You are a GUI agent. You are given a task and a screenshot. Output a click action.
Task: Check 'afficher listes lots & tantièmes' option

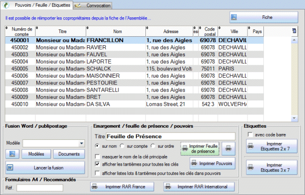tap(97, 173)
